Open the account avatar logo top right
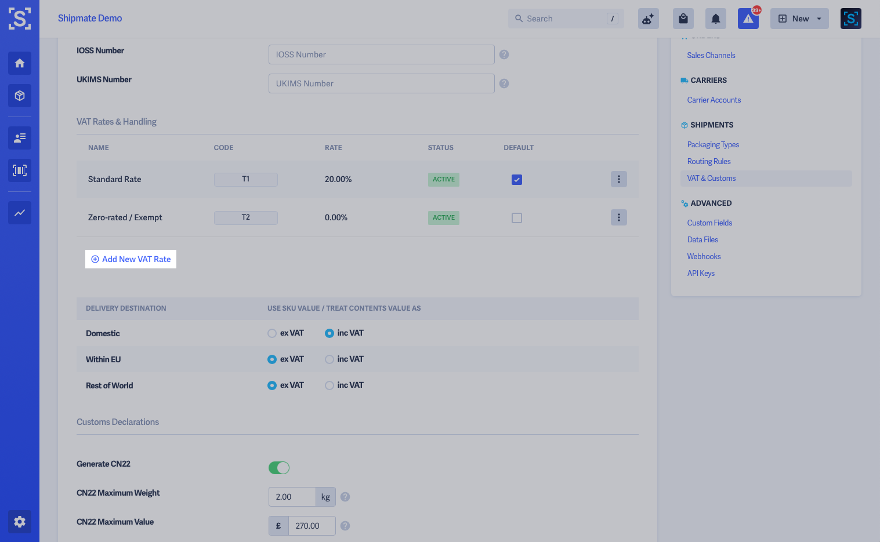 tap(851, 19)
